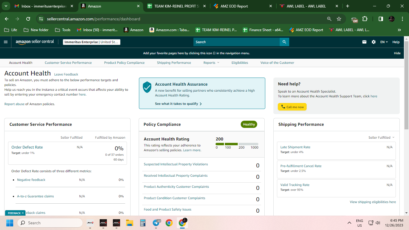Open the Leave Feedback link
The width and height of the screenshot is (409, 230).
pyautogui.click(x=66, y=74)
